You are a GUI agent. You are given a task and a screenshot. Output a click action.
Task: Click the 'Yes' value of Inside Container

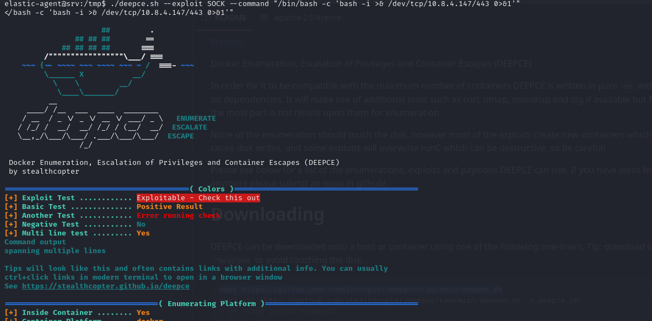[x=143, y=312]
